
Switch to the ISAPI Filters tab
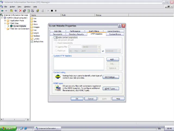[94, 31]
